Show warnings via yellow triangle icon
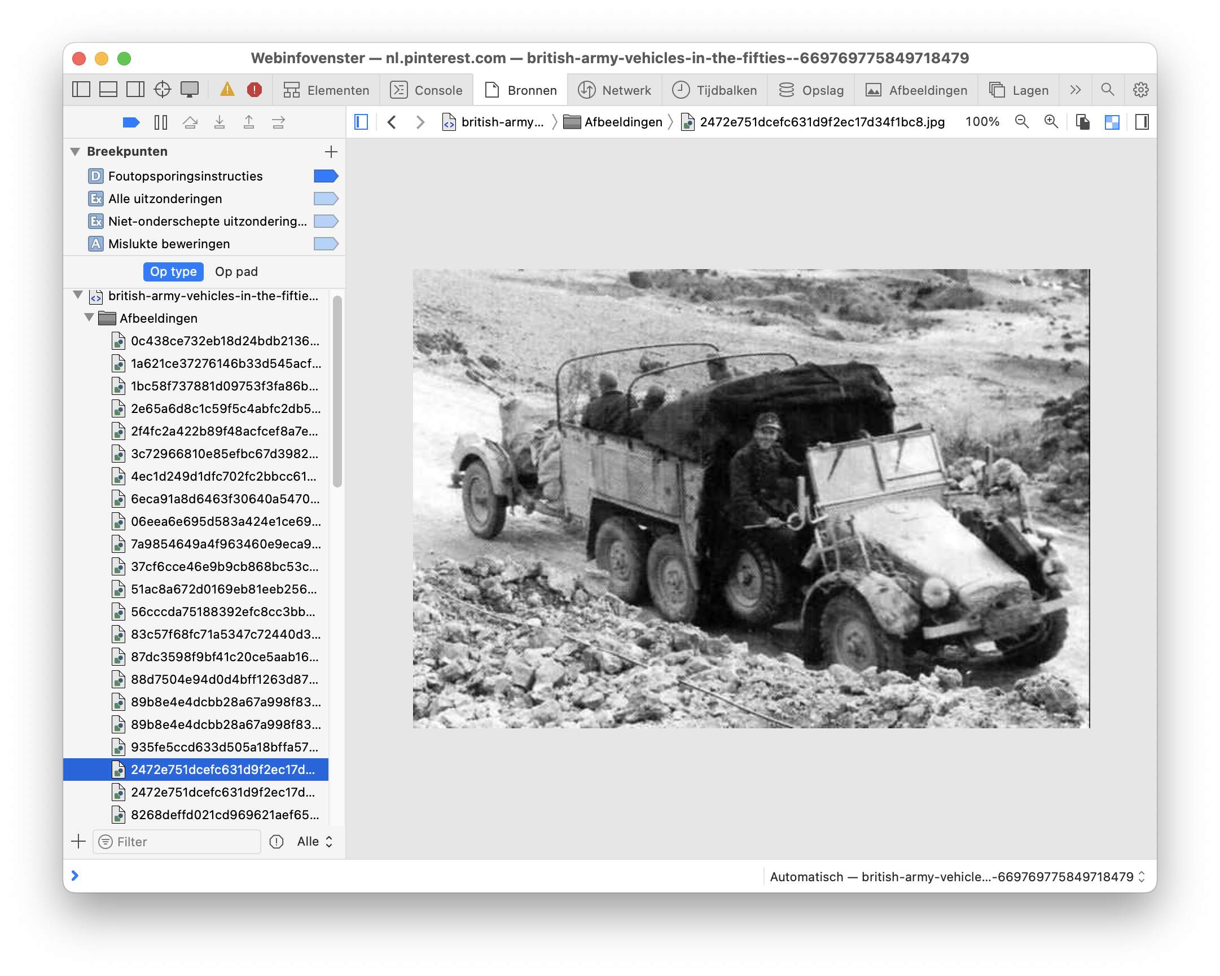The image size is (1220, 976). click(227, 89)
